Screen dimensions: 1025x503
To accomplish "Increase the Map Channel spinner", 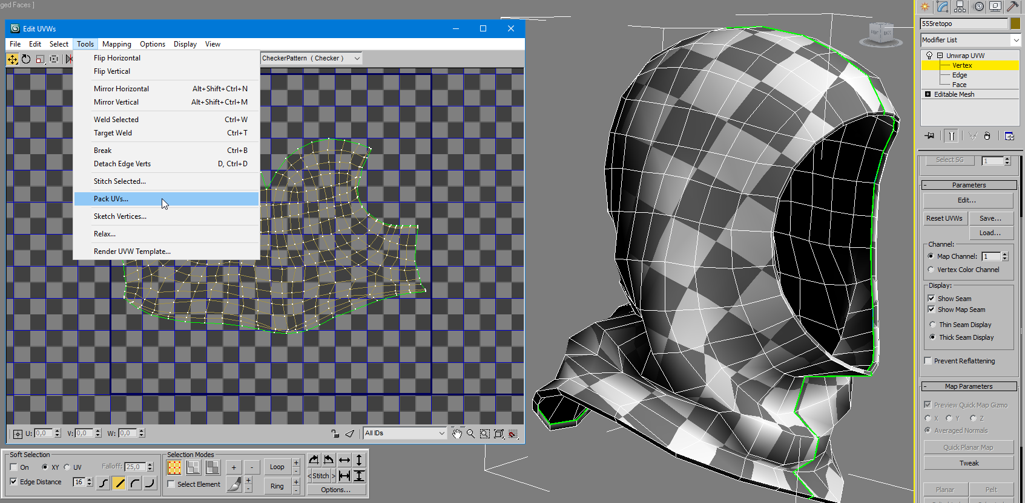I will tap(1005, 254).
